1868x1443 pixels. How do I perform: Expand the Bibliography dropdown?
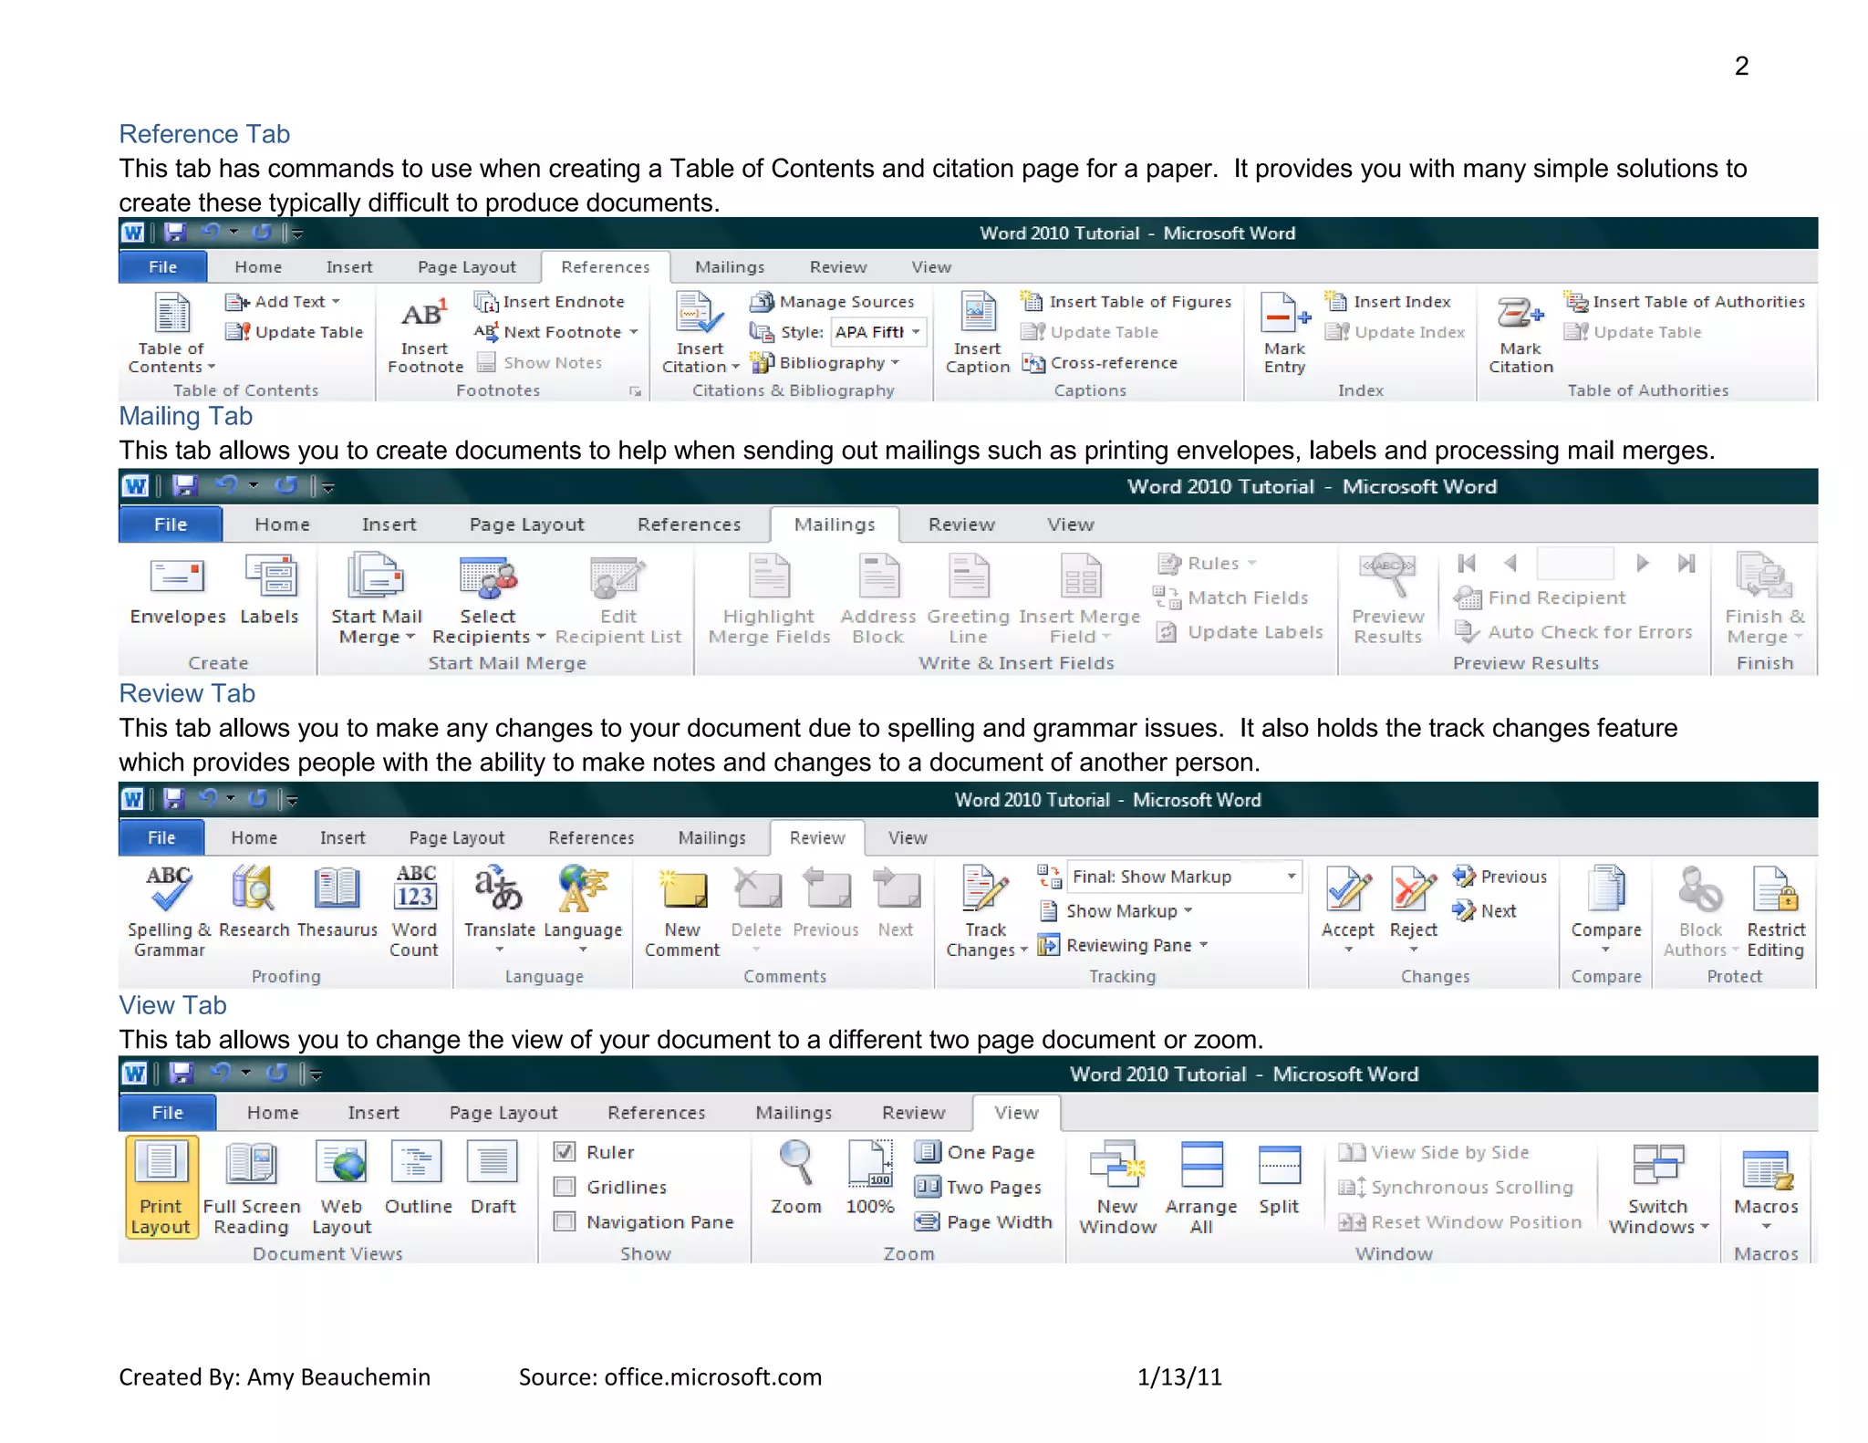(895, 363)
